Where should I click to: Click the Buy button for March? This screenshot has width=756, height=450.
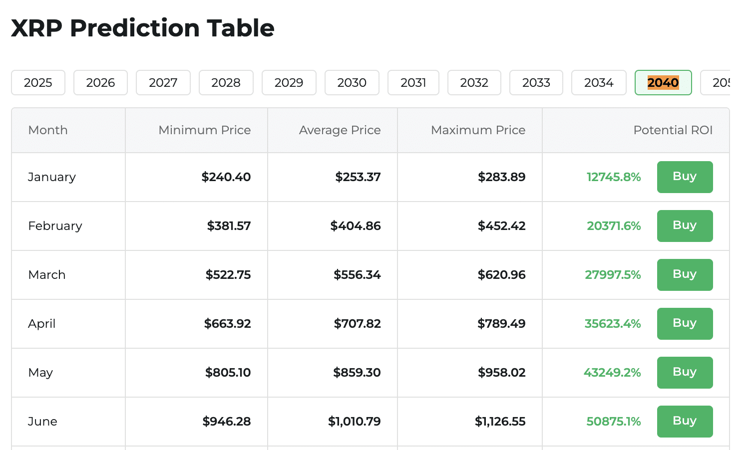pyautogui.click(x=685, y=274)
